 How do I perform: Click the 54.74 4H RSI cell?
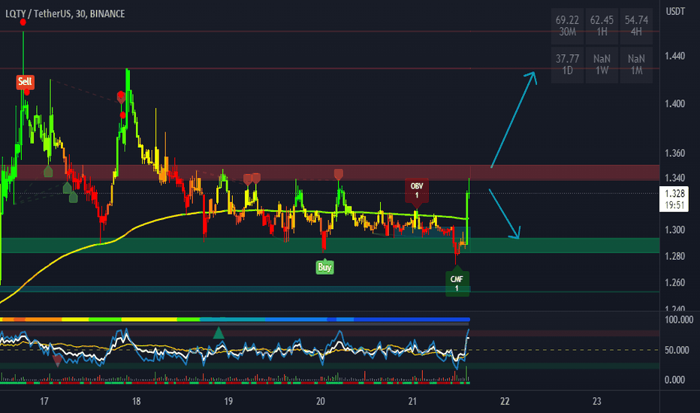pyautogui.click(x=636, y=26)
